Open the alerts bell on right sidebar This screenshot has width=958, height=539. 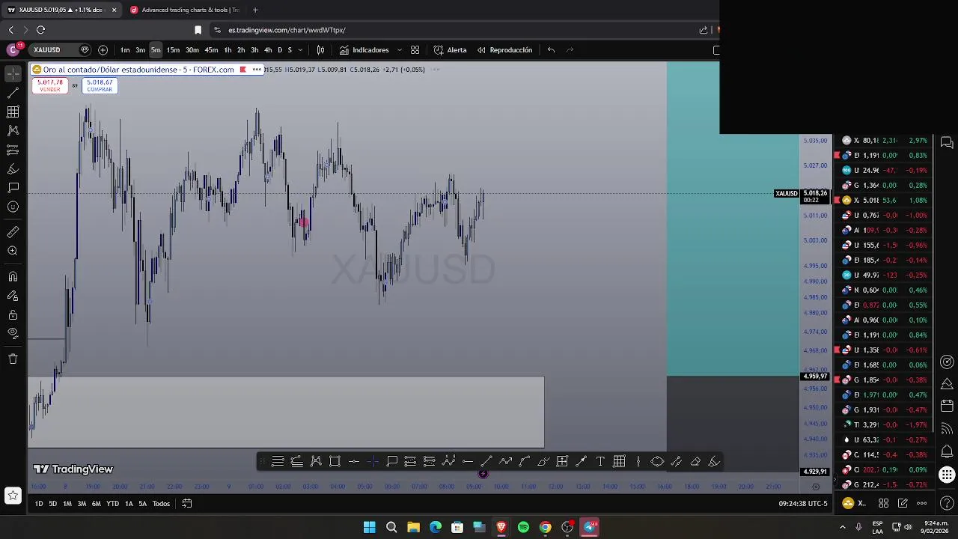947,451
